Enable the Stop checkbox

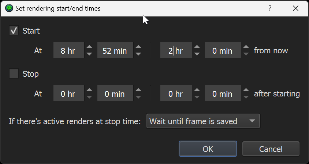click(x=14, y=73)
